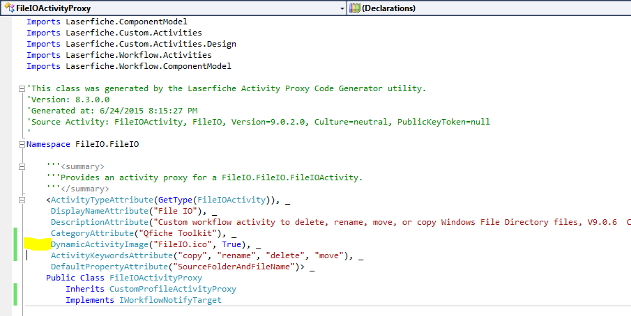Open the FileIOActivityProxy class dropdown
631x316 pixels.
click(173, 8)
